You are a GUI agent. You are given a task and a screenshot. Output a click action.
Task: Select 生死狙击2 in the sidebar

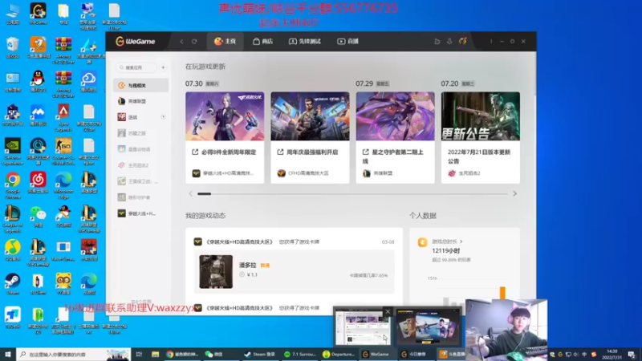(141, 165)
